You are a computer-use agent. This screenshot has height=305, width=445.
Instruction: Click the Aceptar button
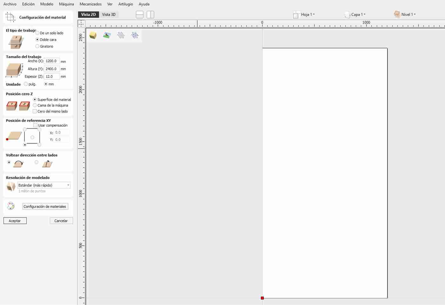15,221
